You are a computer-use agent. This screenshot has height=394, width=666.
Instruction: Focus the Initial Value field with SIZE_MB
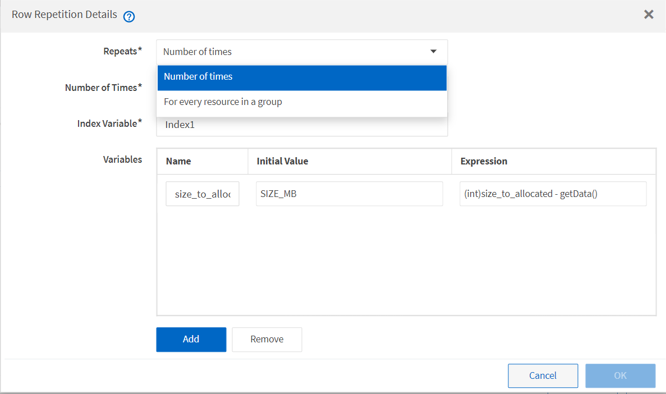(349, 194)
